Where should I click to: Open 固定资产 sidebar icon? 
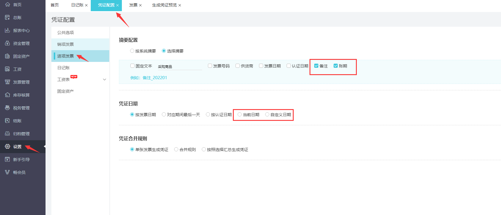coord(7,56)
